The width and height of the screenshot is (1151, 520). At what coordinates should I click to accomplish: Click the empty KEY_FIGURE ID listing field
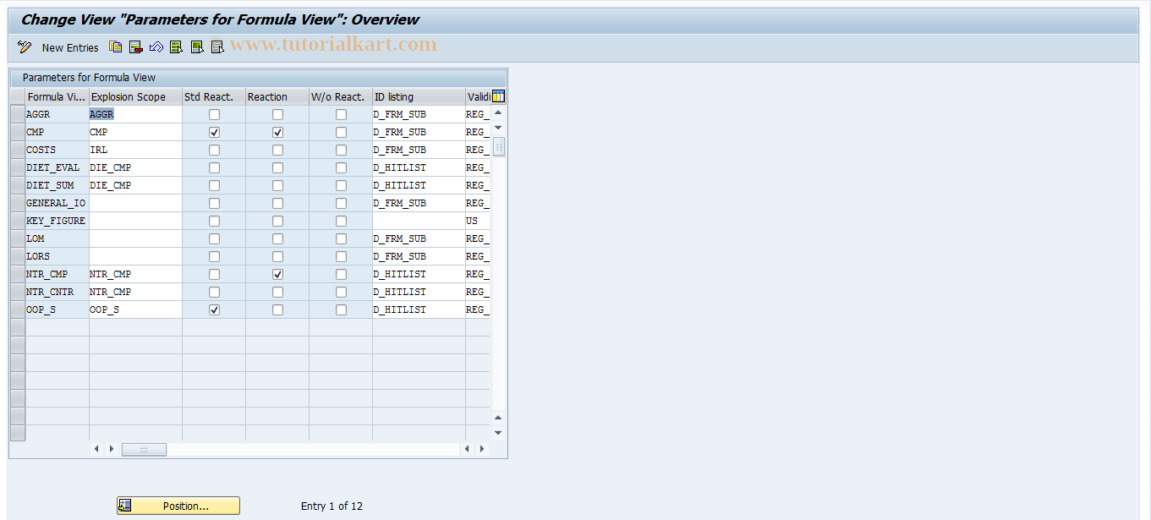click(x=419, y=221)
